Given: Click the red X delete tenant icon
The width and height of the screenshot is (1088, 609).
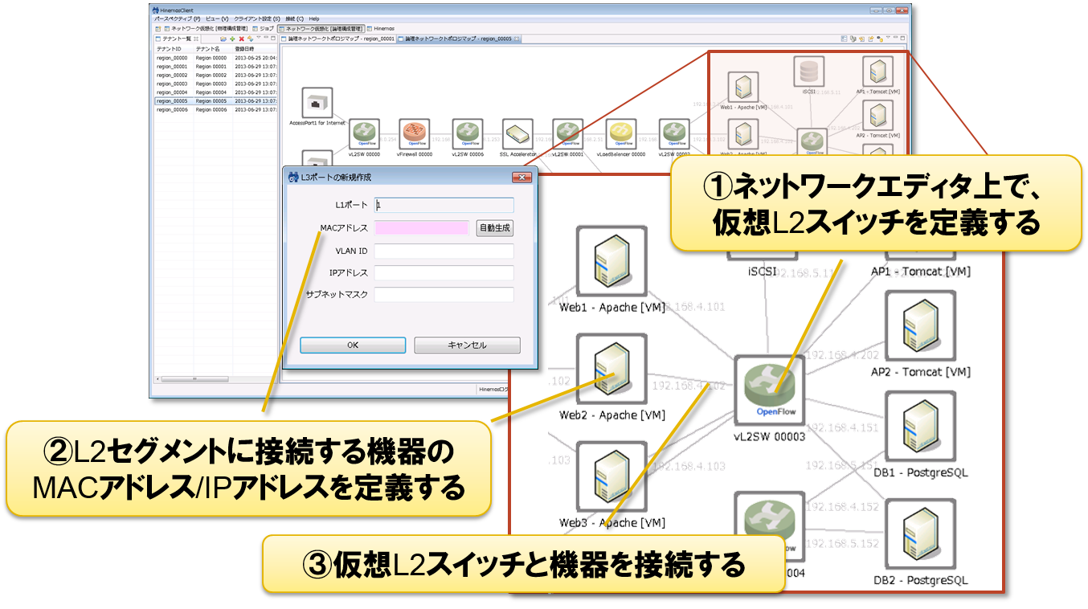Looking at the screenshot, I should click(241, 39).
